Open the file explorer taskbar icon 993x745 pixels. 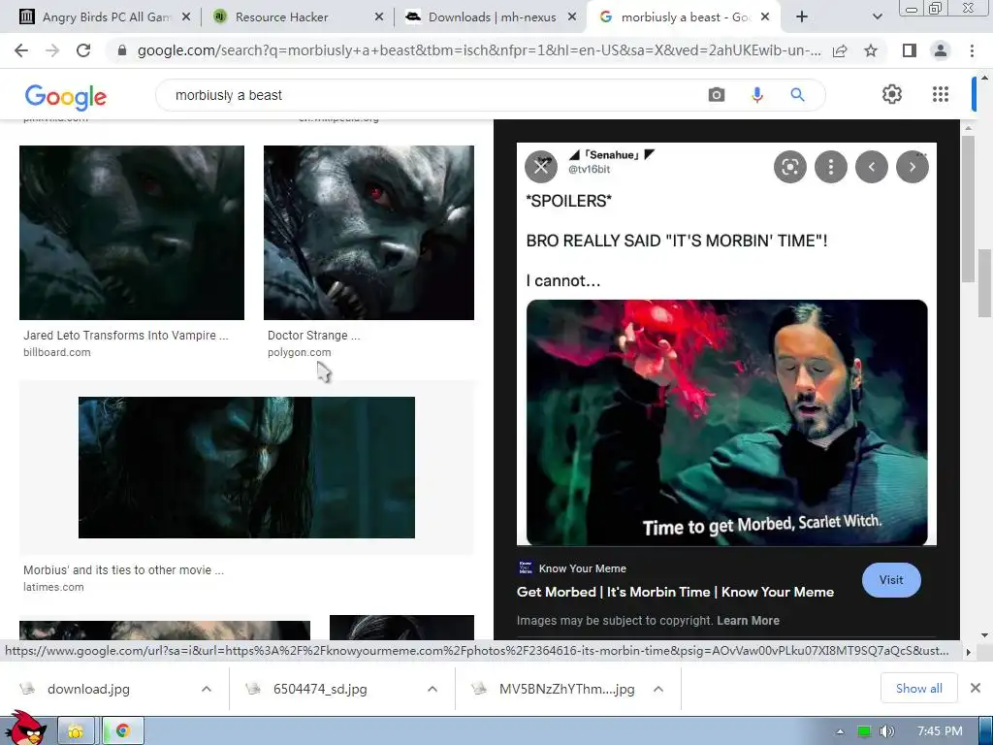point(76,731)
